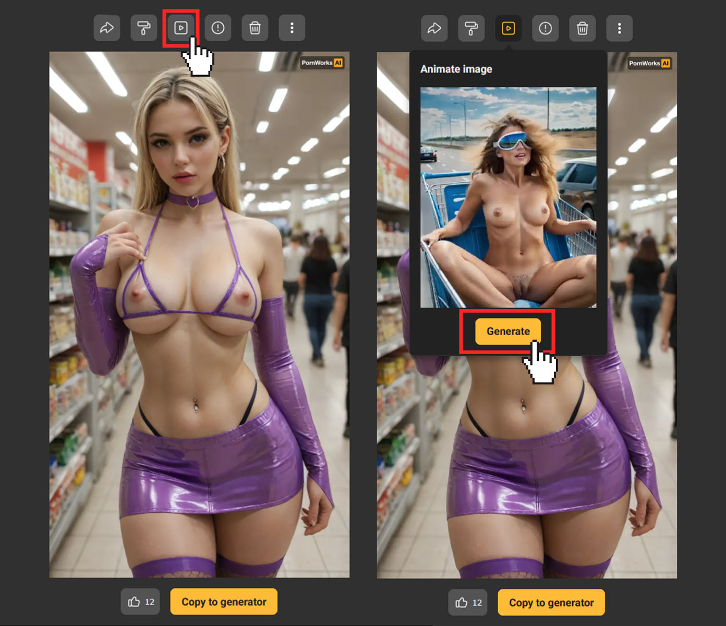Close the animate popup via highlighted play icon
This screenshot has width=726, height=626.
coord(509,28)
